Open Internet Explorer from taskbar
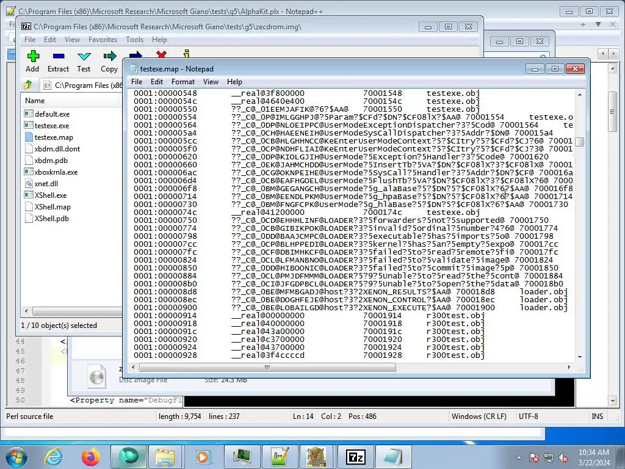Screen dimensions: 625x469 (x=54, y=457)
